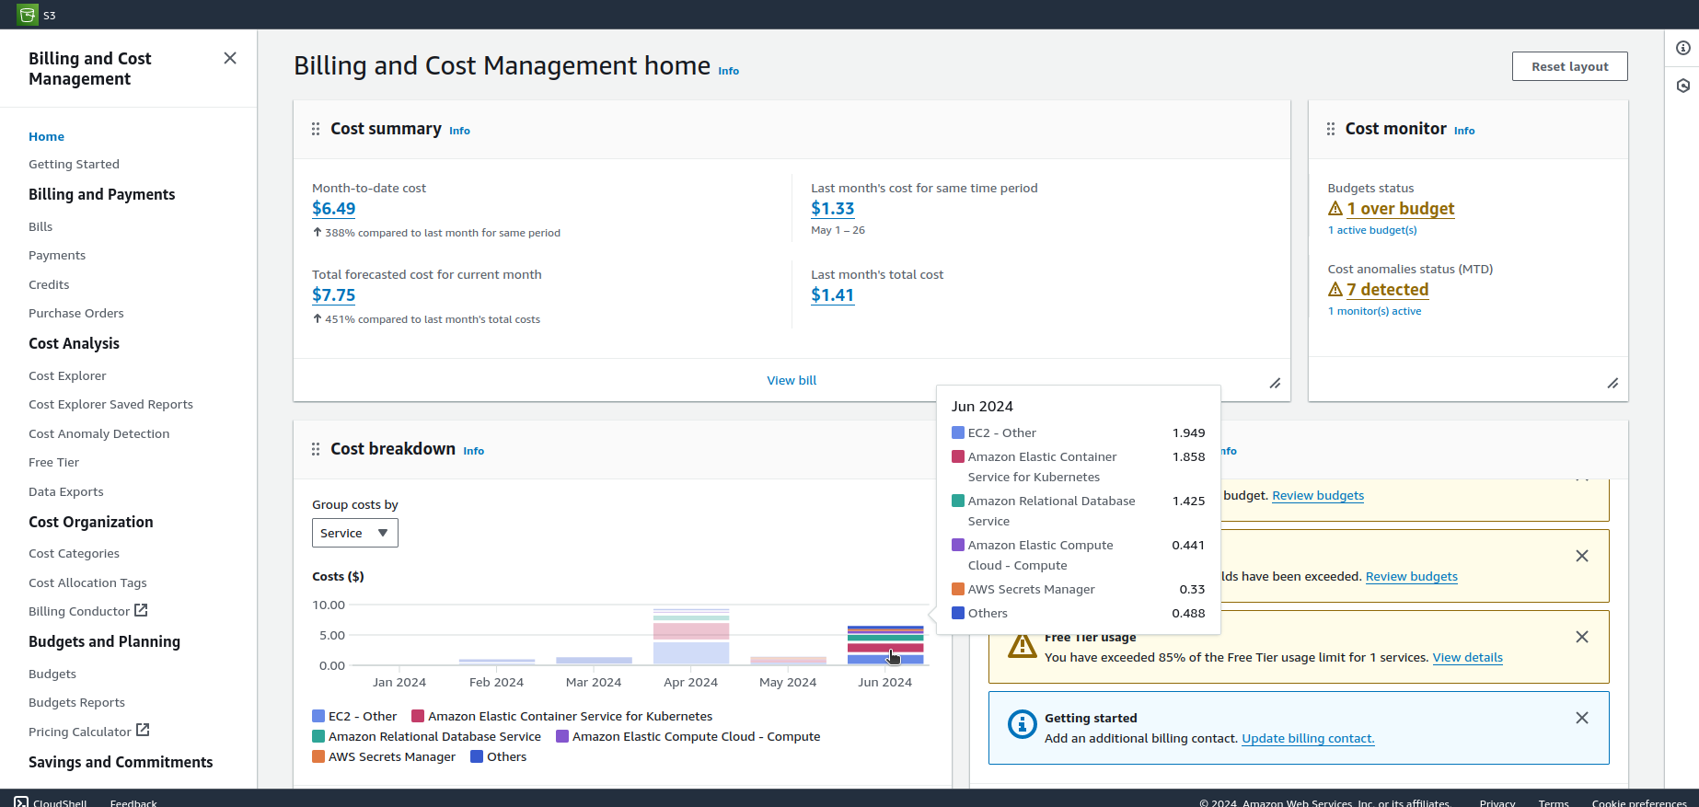Open Feedback in the footer
1699x807 pixels.
click(133, 802)
